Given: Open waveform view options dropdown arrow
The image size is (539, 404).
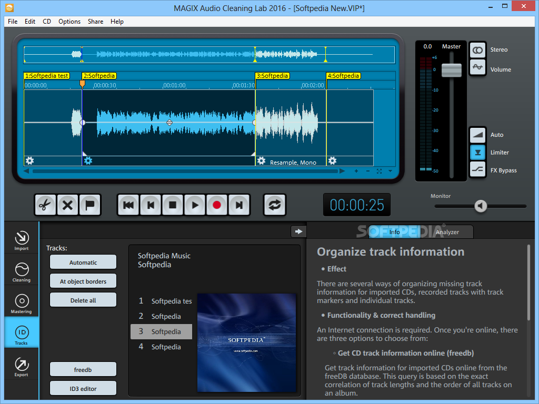Looking at the screenshot, I should pos(390,171).
